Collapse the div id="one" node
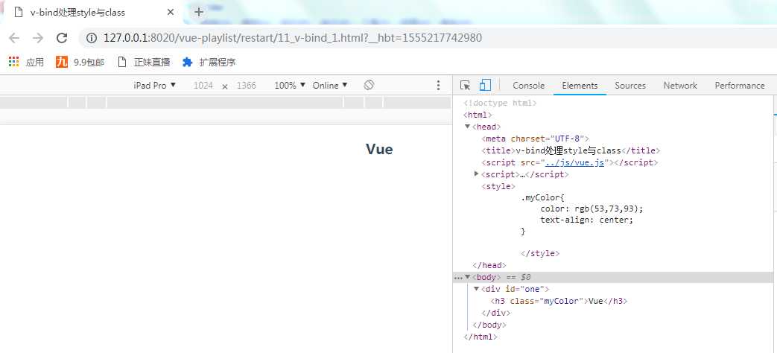 [x=477, y=289]
